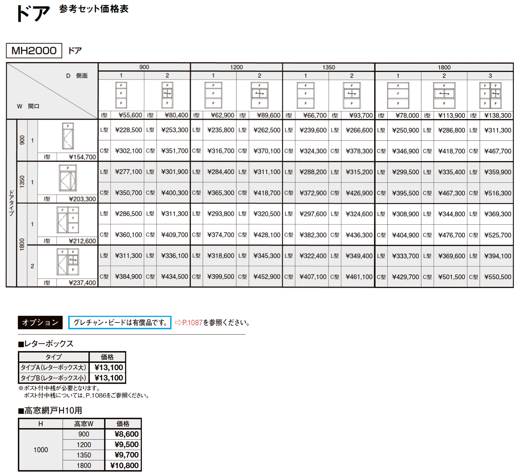The image size is (525, 476).
Task: Click the red arrow icon before P.1087
Action: coord(178,322)
